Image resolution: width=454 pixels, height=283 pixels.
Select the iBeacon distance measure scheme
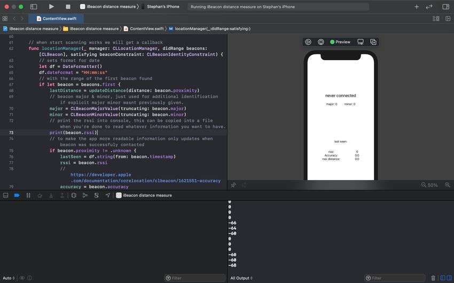click(x=108, y=6)
